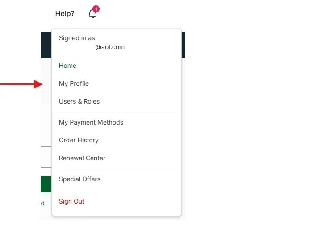Show Special Offers
309x241 pixels.
tap(79, 179)
